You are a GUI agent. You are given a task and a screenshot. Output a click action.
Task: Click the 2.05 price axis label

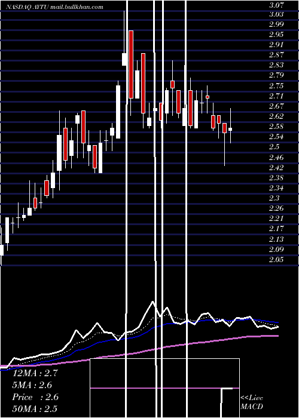tap(276, 259)
